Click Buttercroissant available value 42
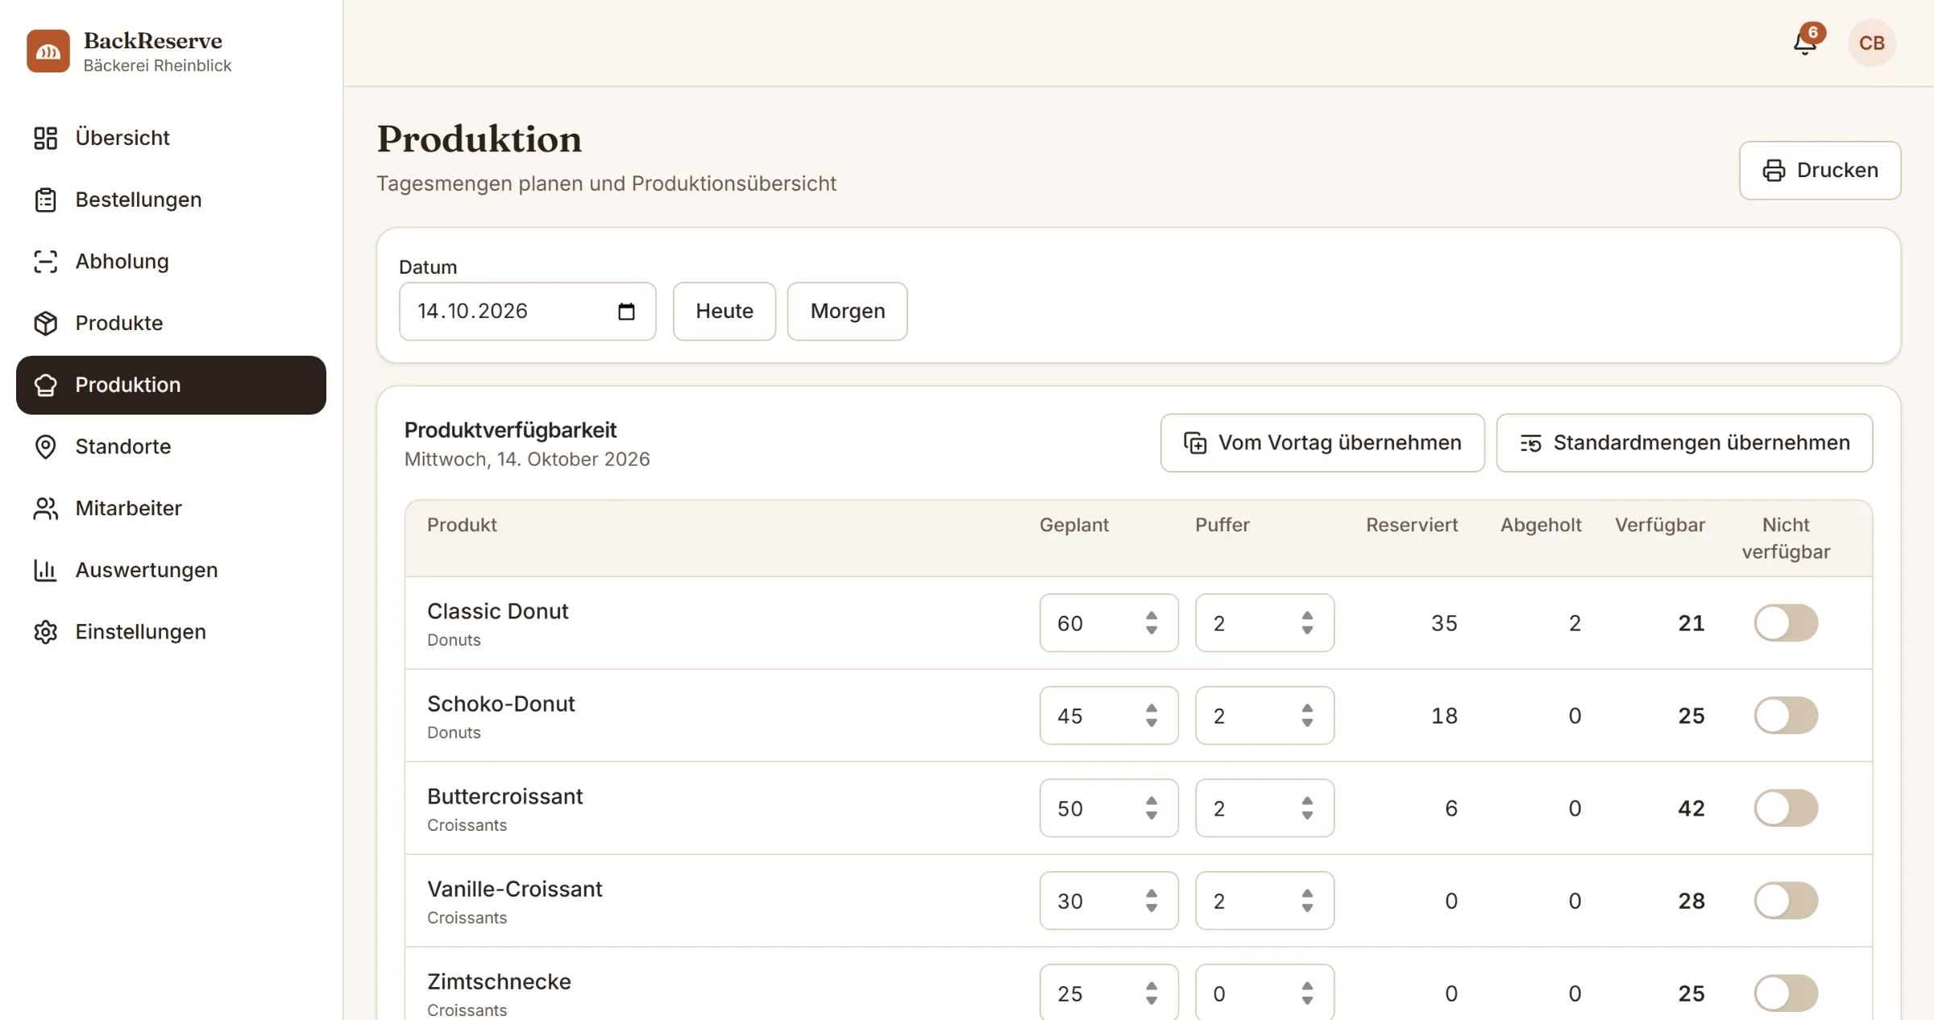Image resolution: width=1934 pixels, height=1020 pixels. tap(1691, 808)
